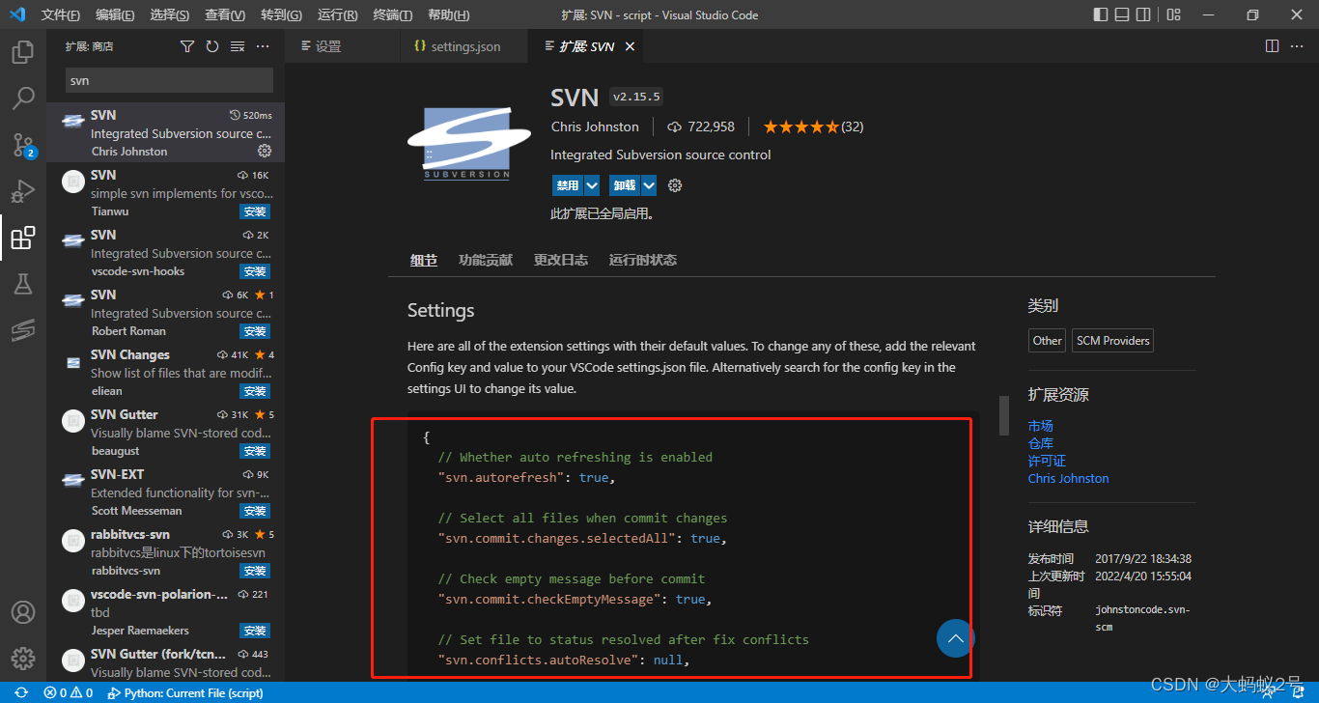Split the editor right
The height and width of the screenshot is (703, 1319).
pyautogui.click(x=1272, y=46)
